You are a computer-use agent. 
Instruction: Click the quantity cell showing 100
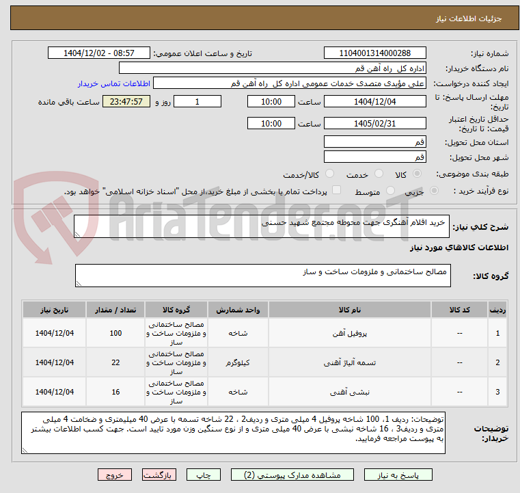(115, 333)
